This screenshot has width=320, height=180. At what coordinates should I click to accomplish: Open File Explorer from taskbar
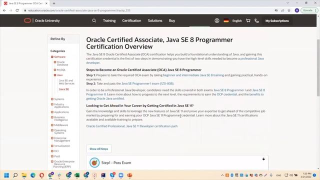tap(24, 175)
